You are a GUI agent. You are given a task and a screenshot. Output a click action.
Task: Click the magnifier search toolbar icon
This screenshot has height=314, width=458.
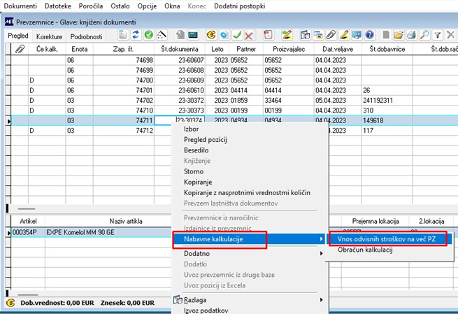[x=424, y=34]
